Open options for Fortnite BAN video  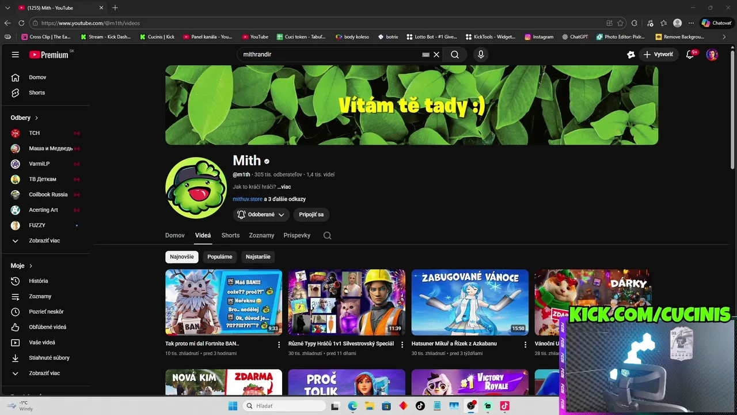(x=279, y=345)
